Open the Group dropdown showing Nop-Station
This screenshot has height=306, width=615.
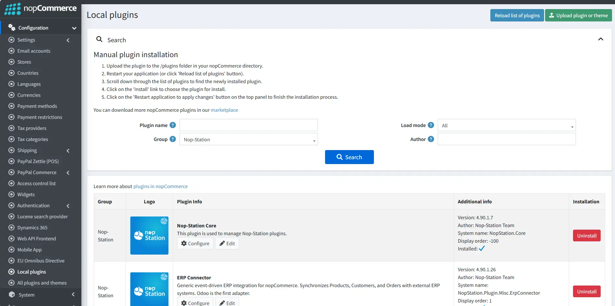point(249,139)
